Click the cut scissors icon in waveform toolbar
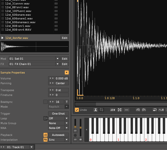This screenshot has height=150, width=167. (96, 110)
